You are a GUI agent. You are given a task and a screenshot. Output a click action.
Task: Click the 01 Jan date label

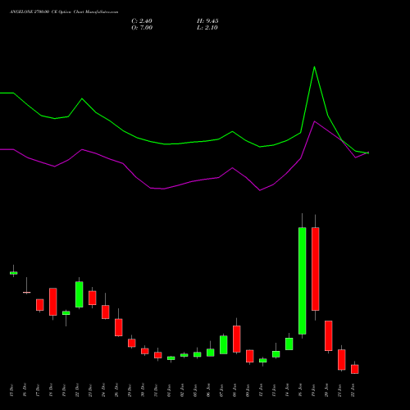[169, 390]
